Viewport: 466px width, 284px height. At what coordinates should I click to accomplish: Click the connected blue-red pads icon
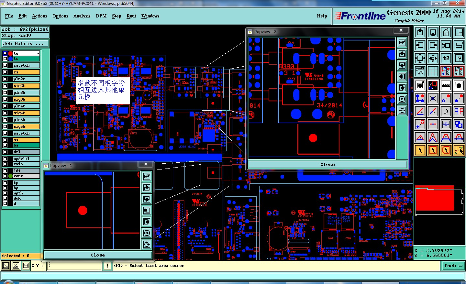tap(420, 98)
